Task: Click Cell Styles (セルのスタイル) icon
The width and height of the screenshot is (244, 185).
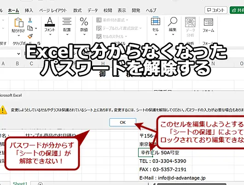Action: click(x=99, y=36)
